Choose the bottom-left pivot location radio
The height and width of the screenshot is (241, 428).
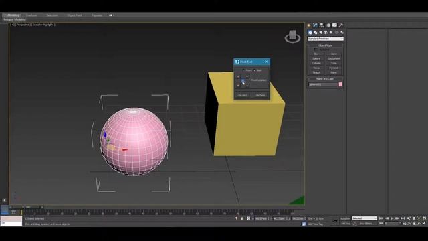[238, 85]
